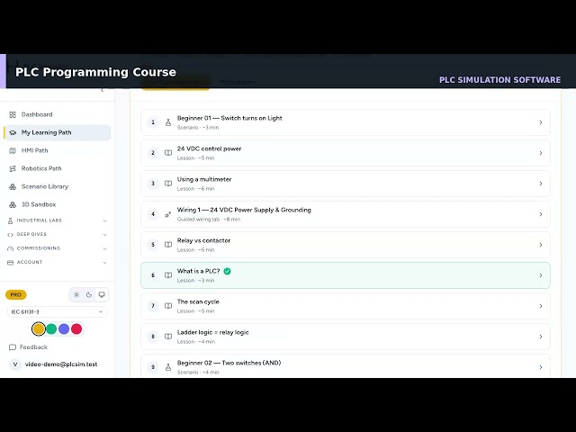Click the Feedback link
Image resolution: width=576 pixels, height=432 pixels.
tap(28, 347)
